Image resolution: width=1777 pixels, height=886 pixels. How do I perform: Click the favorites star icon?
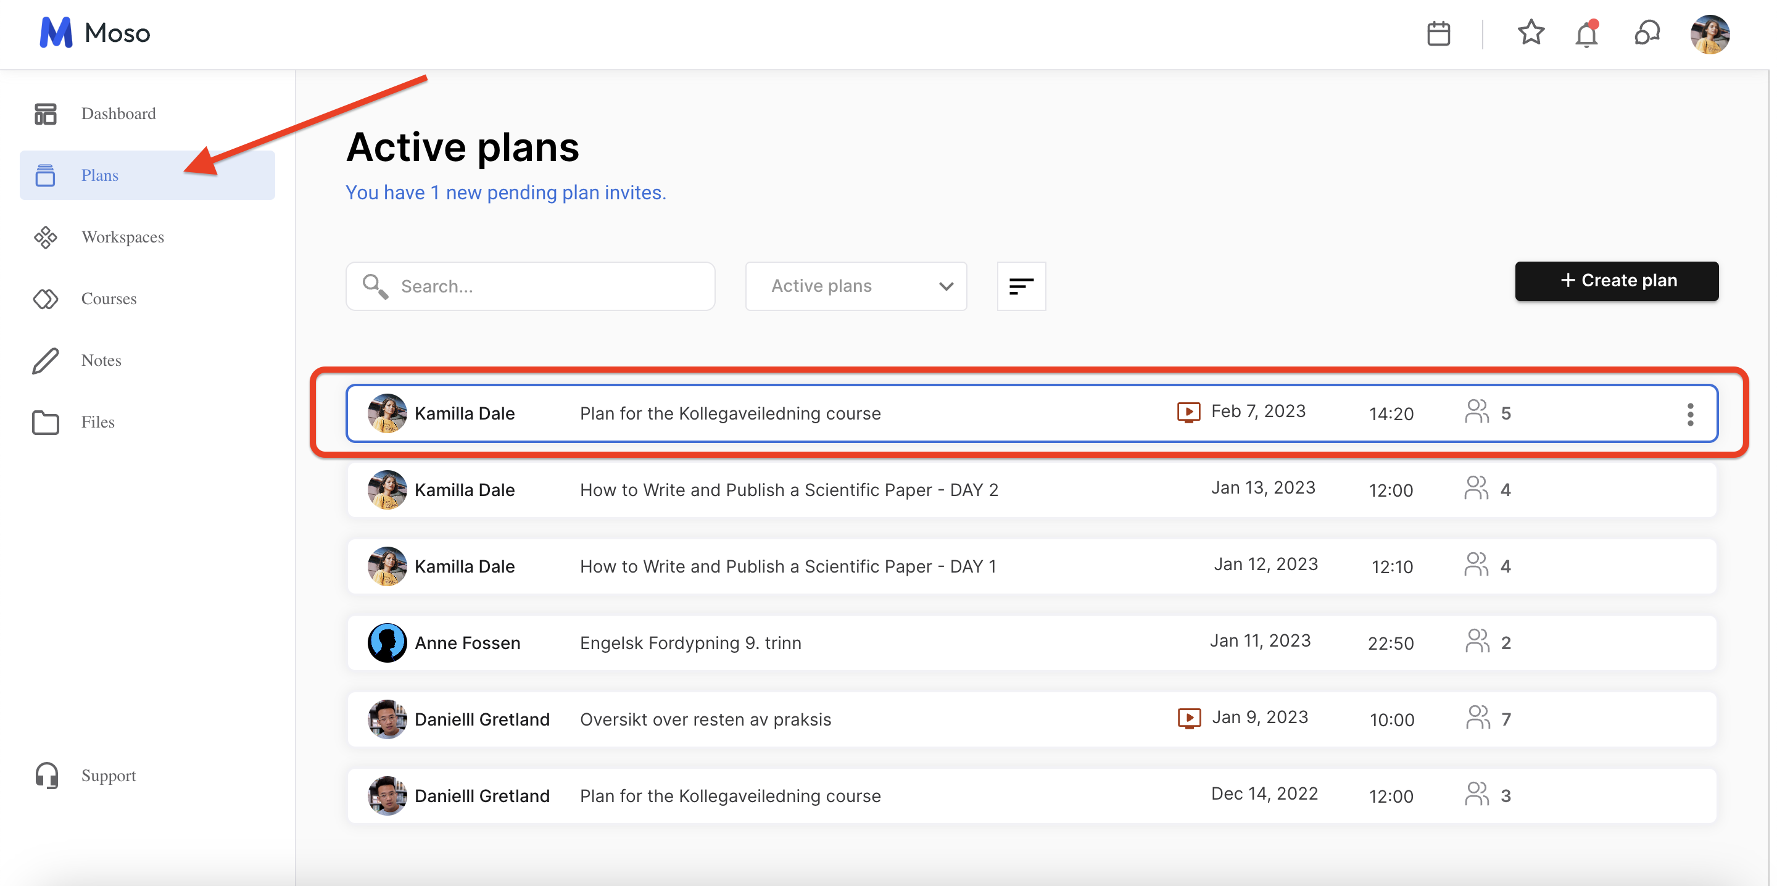(1530, 33)
